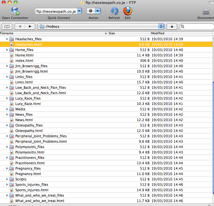Expand the Pregnancy_files folder

coord(7,168)
